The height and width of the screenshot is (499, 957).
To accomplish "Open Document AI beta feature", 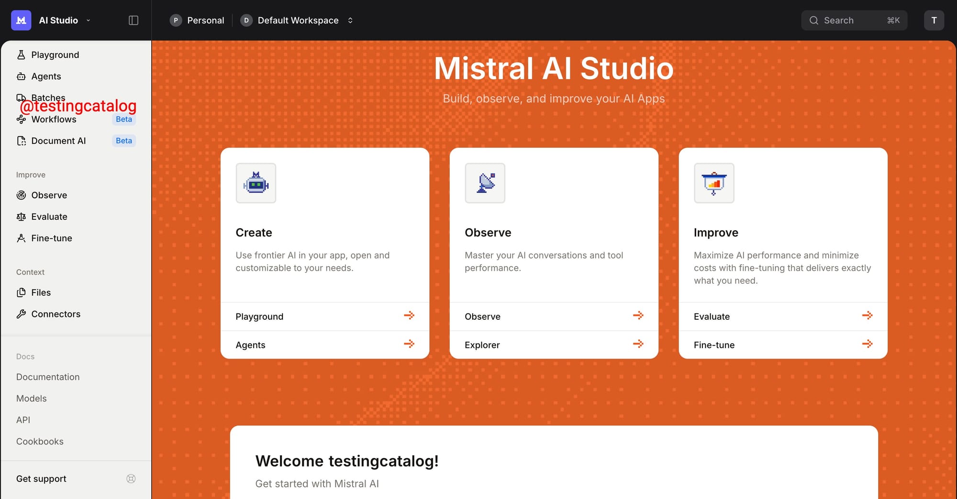I will 58,141.
